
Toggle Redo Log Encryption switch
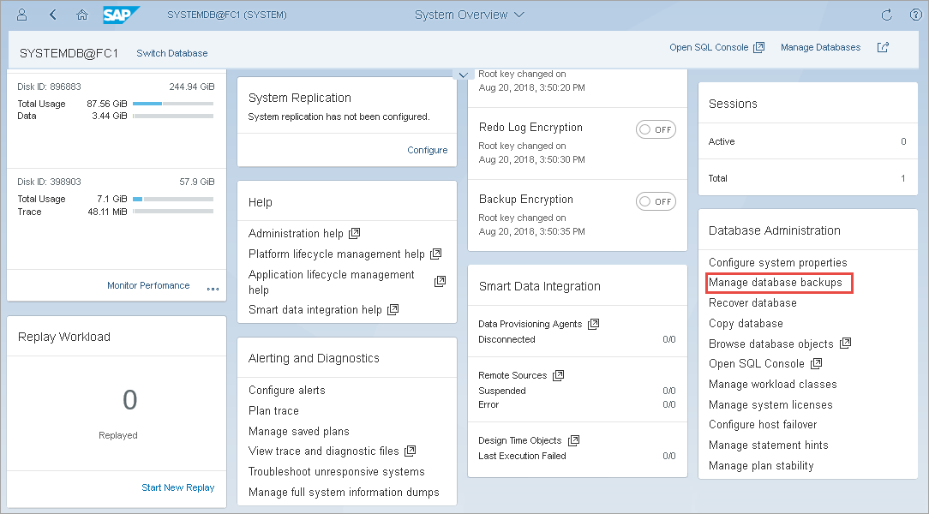(x=656, y=129)
